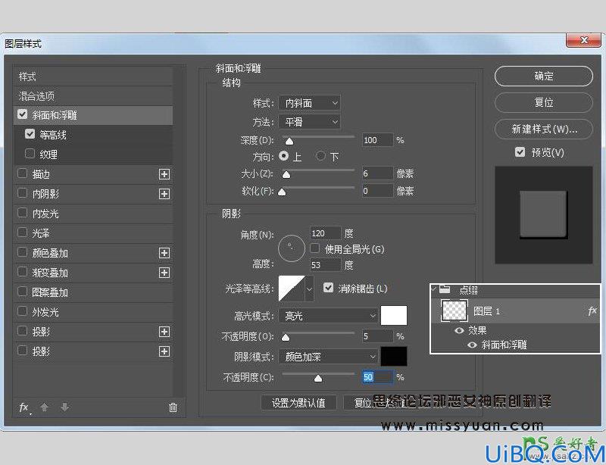Select 外发光 row in styles list

pyautogui.click(x=92, y=312)
